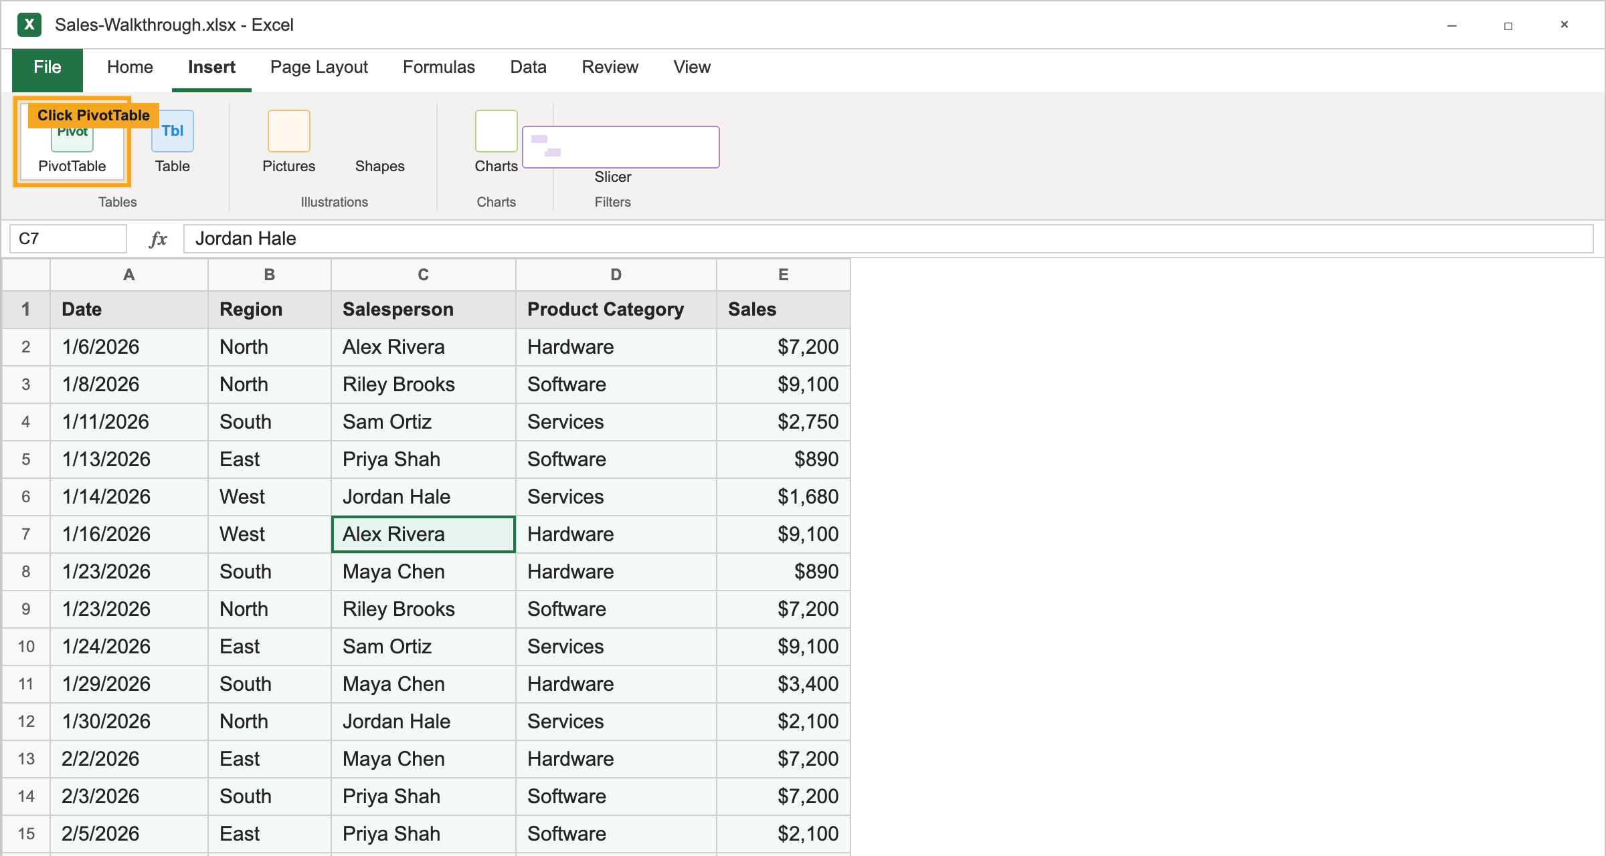The height and width of the screenshot is (856, 1606).
Task: Select column A header
Action: [129, 275]
